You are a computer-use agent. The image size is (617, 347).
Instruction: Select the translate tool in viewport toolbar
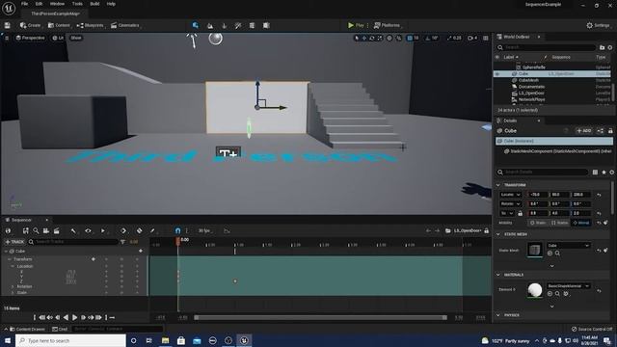click(x=364, y=38)
